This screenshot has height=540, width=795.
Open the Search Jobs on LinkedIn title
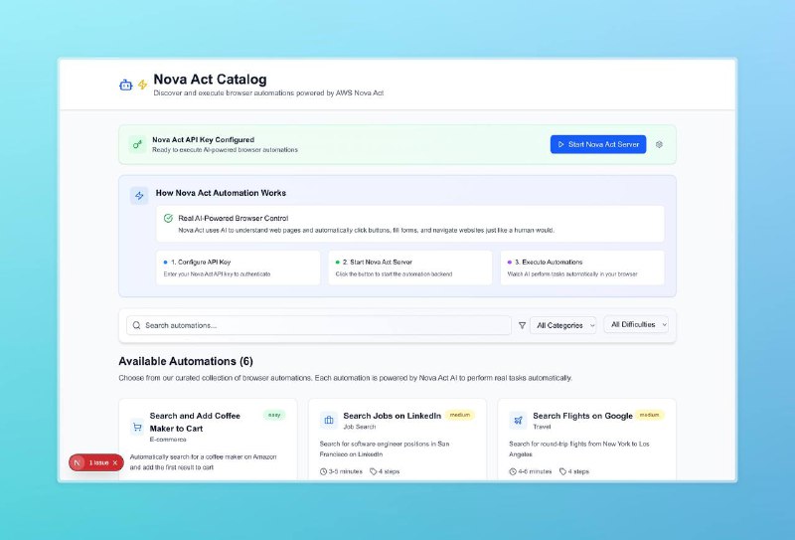(x=392, y=416)
